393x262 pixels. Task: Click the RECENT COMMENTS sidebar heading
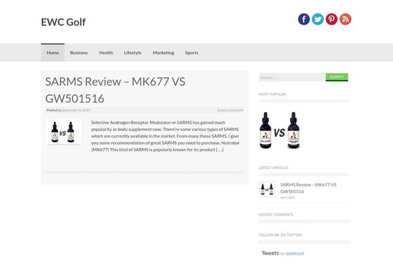(x=276, y=215)
